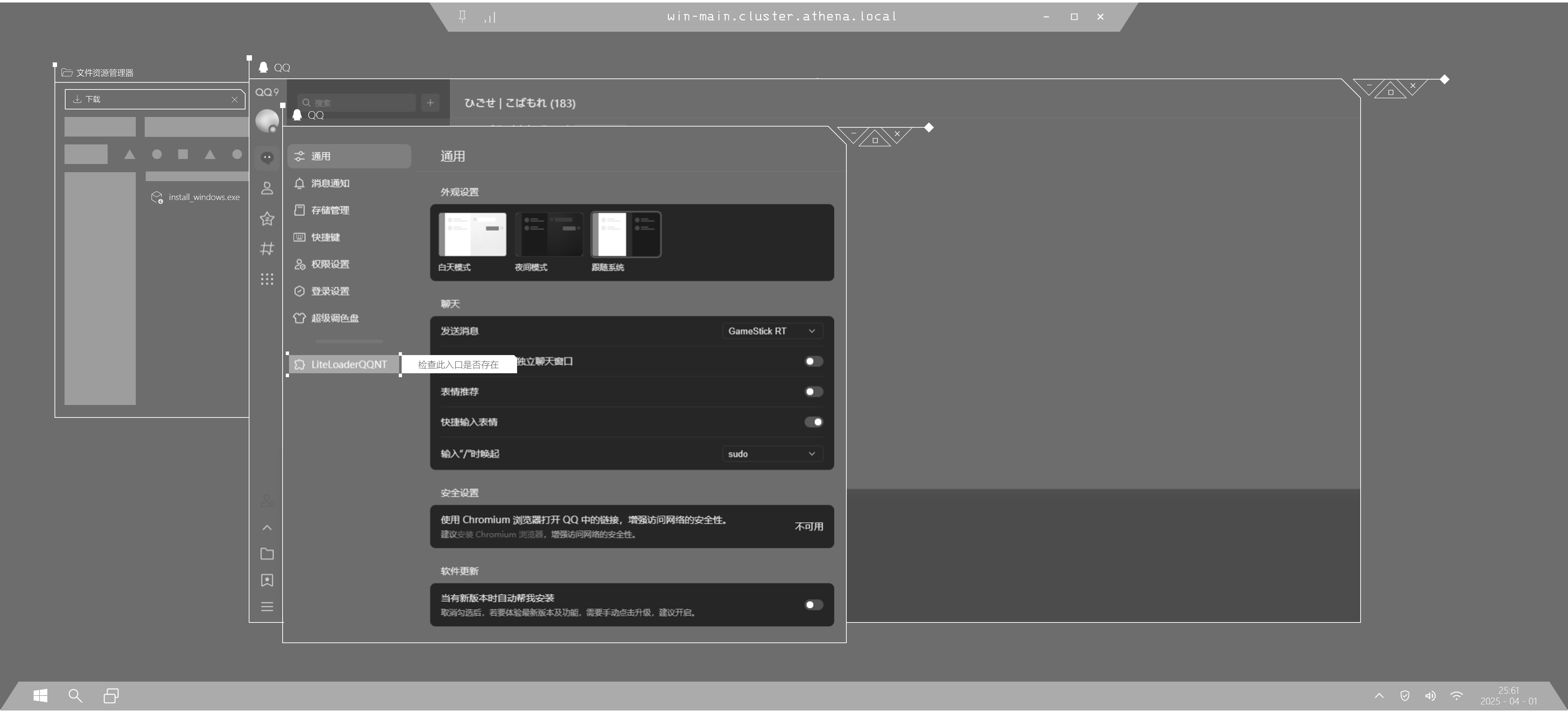Open the favorites star icon in QQ sidebar
Image resolution: width=1568 pixels, height=713 pixels.
(267, 219)
